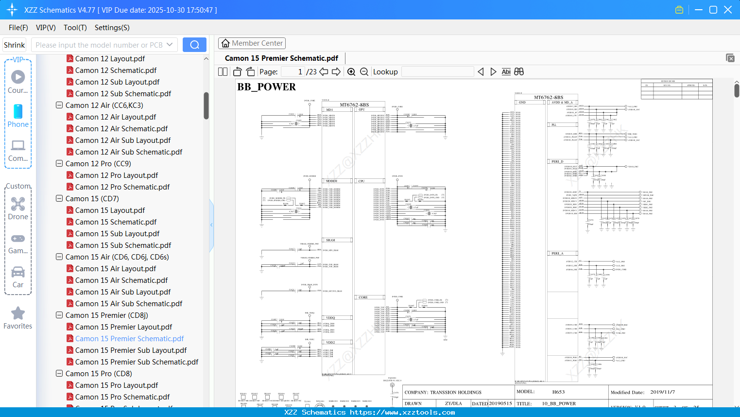Click the binoculars search icon
Viewport: 740px width, 417px height.
519,72
